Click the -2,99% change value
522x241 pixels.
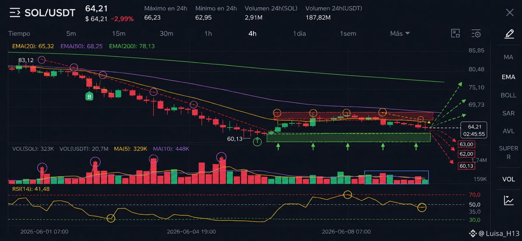(x=122, y=19)
